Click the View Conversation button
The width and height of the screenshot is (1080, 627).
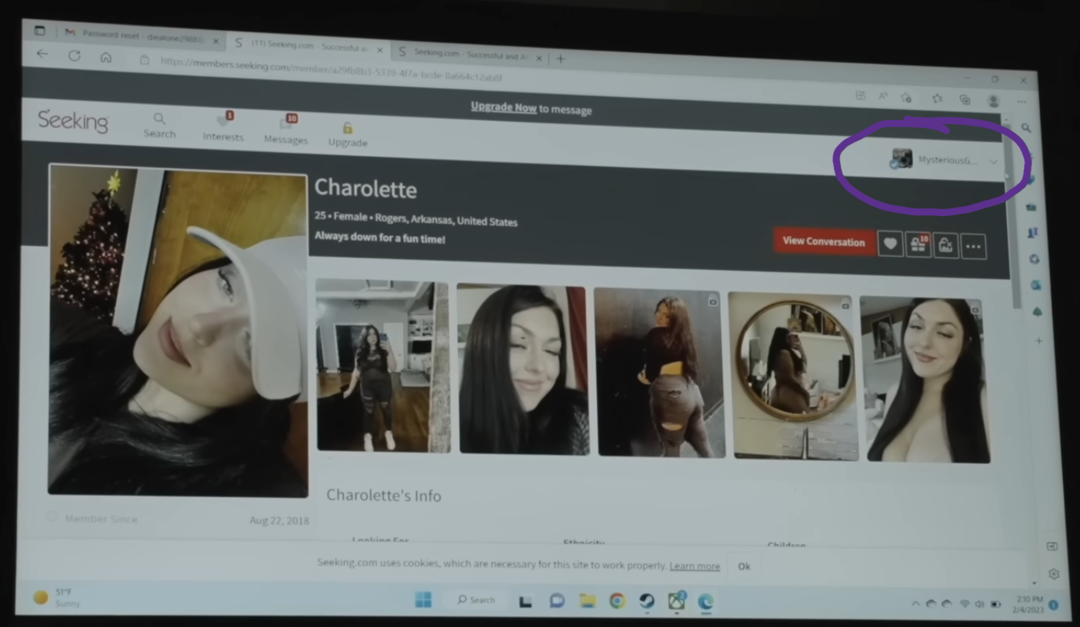(824, 242)
